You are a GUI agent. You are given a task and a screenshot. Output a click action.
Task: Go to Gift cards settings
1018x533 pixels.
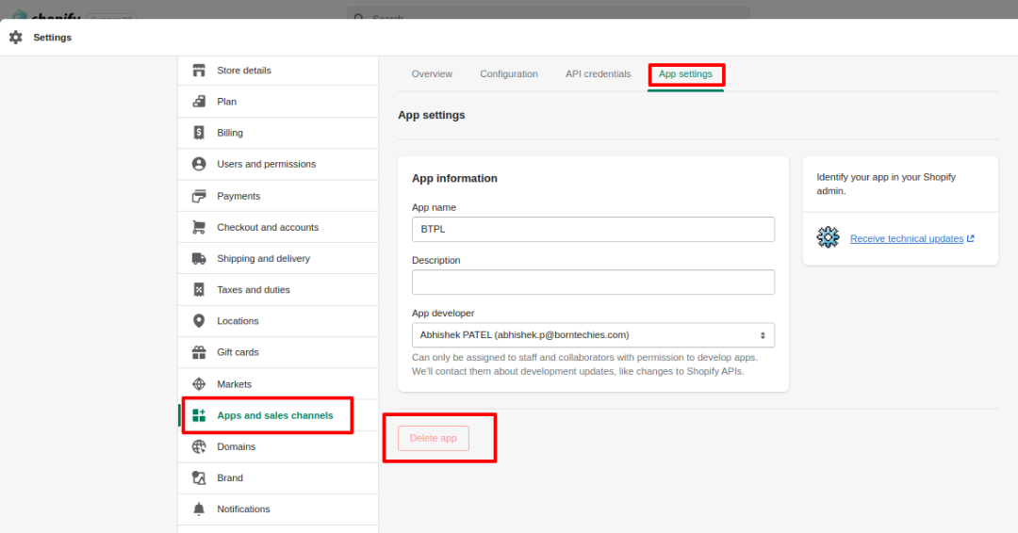click(x=278, y=352)
